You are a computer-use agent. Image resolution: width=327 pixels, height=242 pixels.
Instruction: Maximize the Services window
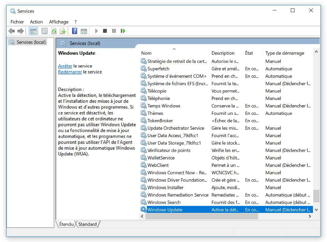pyautogui.click(x=293, y=10)
